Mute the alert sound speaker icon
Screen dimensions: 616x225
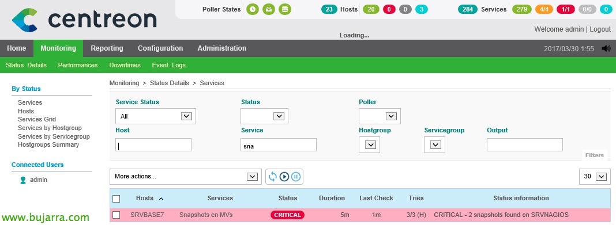pos(606,48)
